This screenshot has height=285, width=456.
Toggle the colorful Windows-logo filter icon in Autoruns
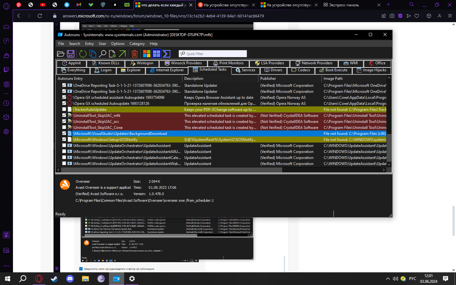[x=147, y=54]
